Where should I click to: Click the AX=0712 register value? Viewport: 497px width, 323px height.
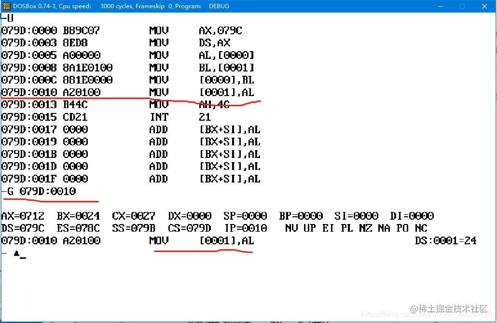[23, 216]
